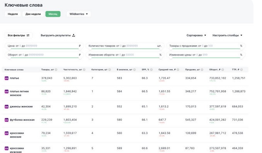Open the платье keyword link

14,78
